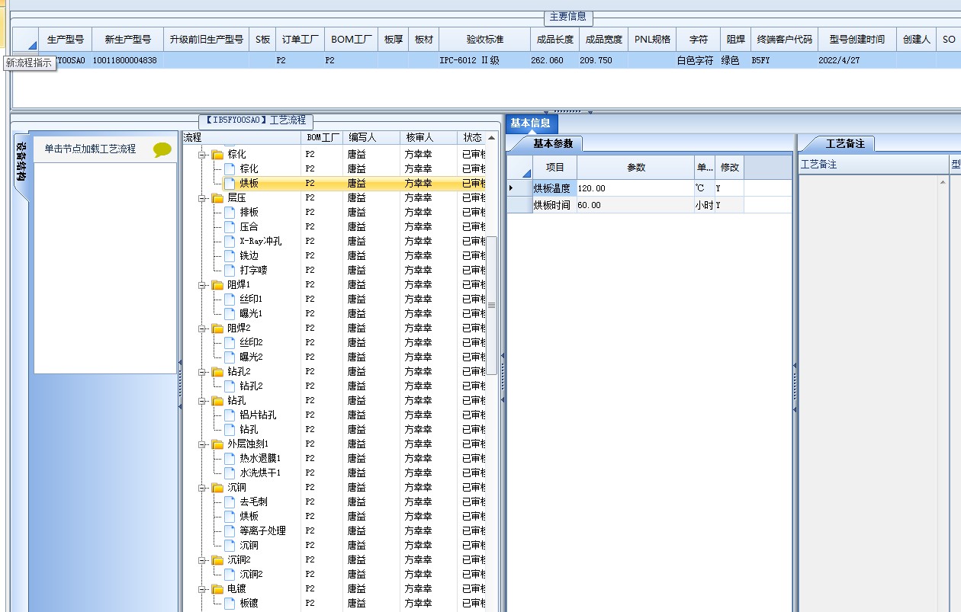
Task: Click the 【IB5FY00SA0】工艺流程 panel title
Action: pos(256,120)
